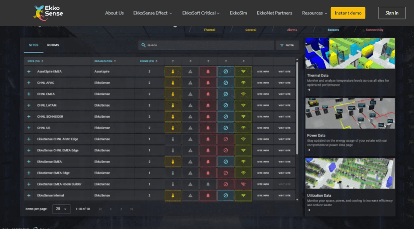Click into the Search field
414x229 pixels.
[206, 45]
